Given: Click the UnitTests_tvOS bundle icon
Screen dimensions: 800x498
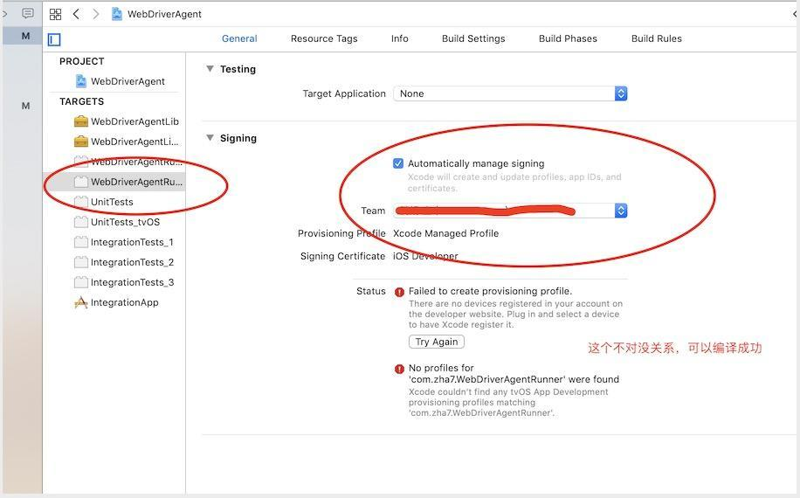Looking at the screenshot, I should click(x=80, y=222).
